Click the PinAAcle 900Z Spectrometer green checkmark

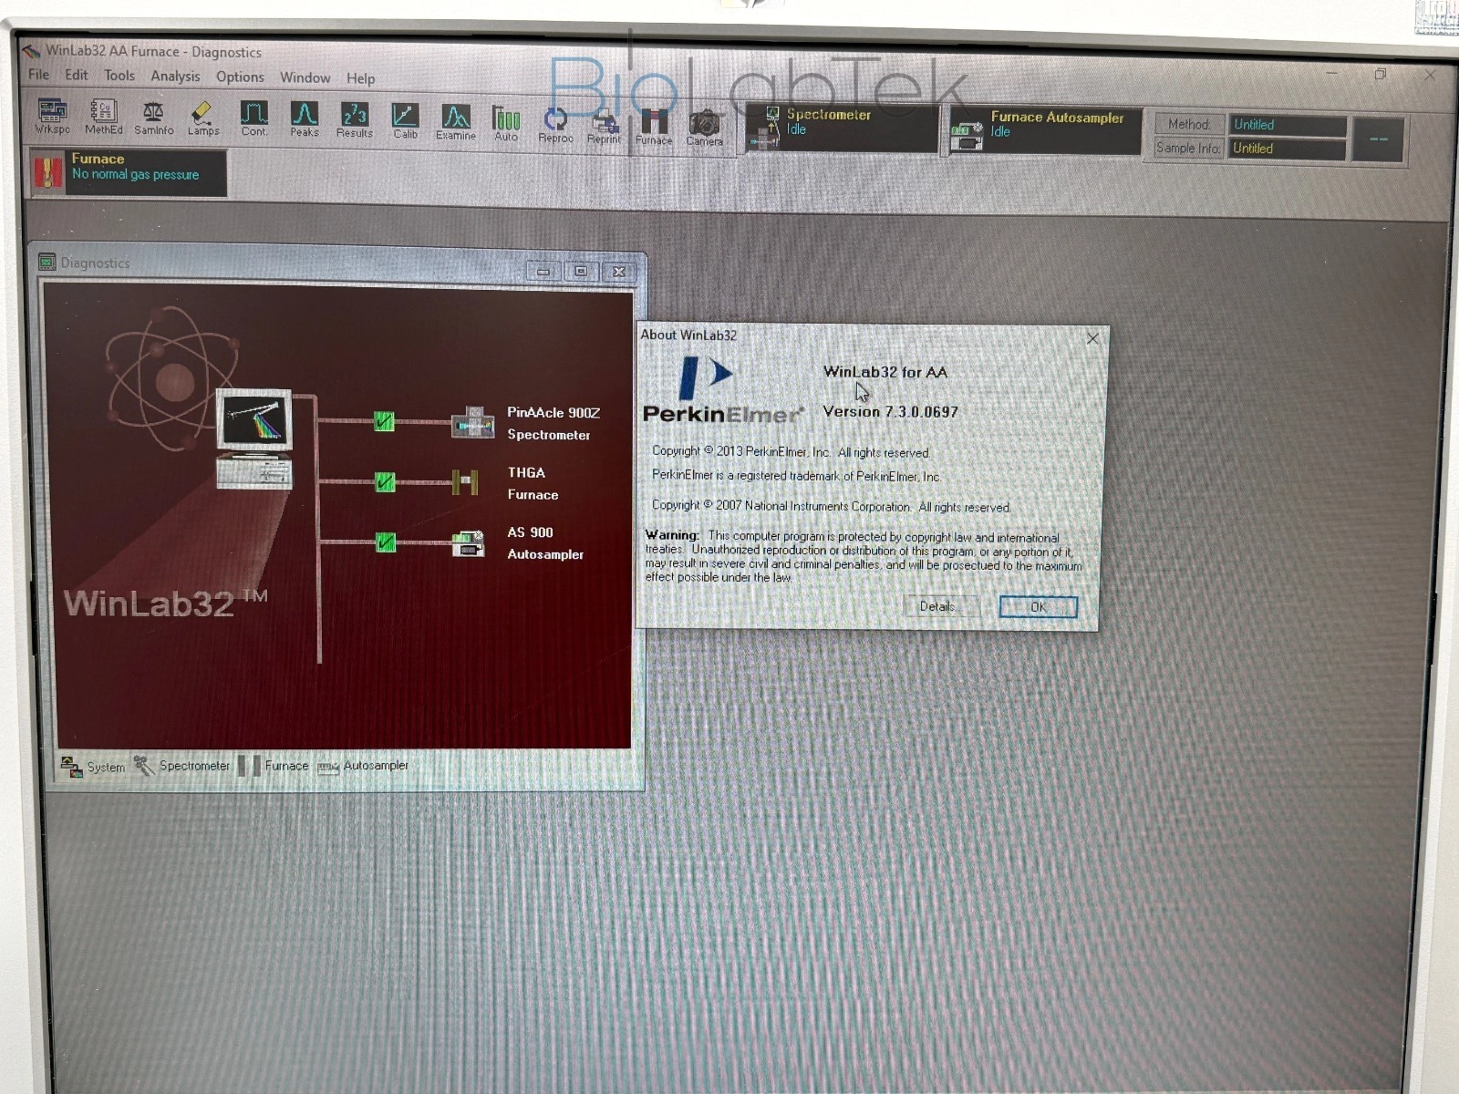[x=384, y=421]
